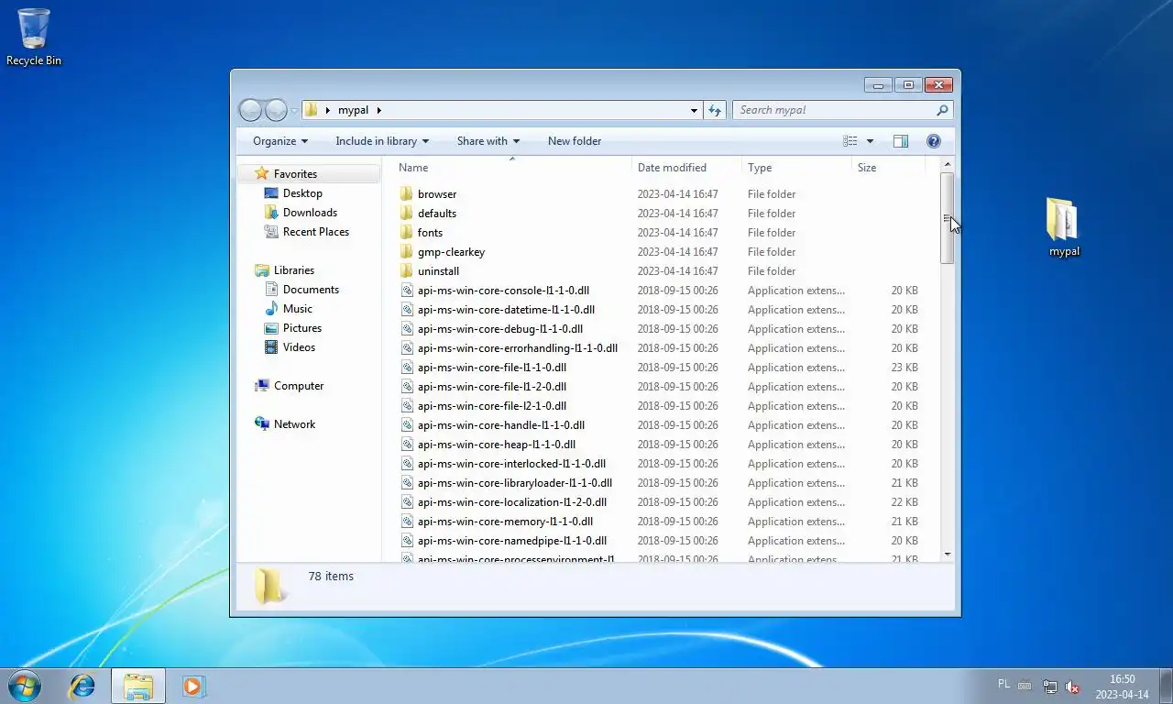Open Include in library dropdown
The height and width of the screenshot is (704, 1173).
382,141
